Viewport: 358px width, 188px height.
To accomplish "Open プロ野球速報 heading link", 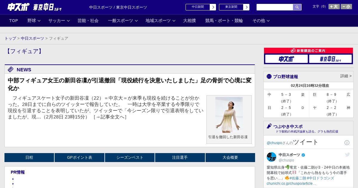I will point(286,76).
